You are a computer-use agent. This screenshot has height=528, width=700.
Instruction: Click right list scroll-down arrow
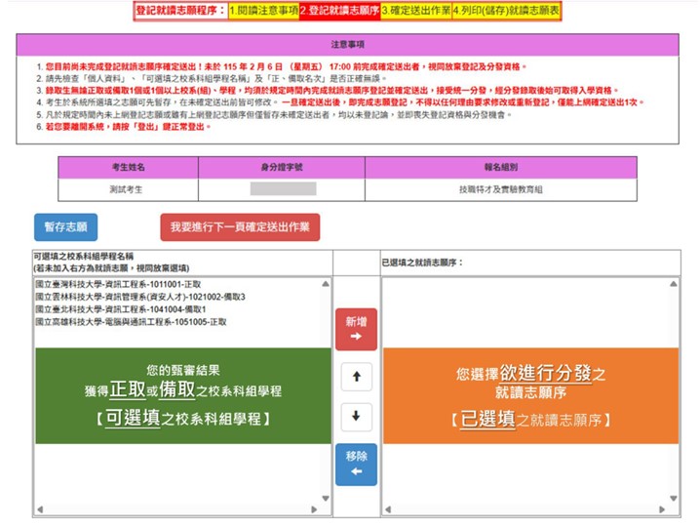[674, 498]
